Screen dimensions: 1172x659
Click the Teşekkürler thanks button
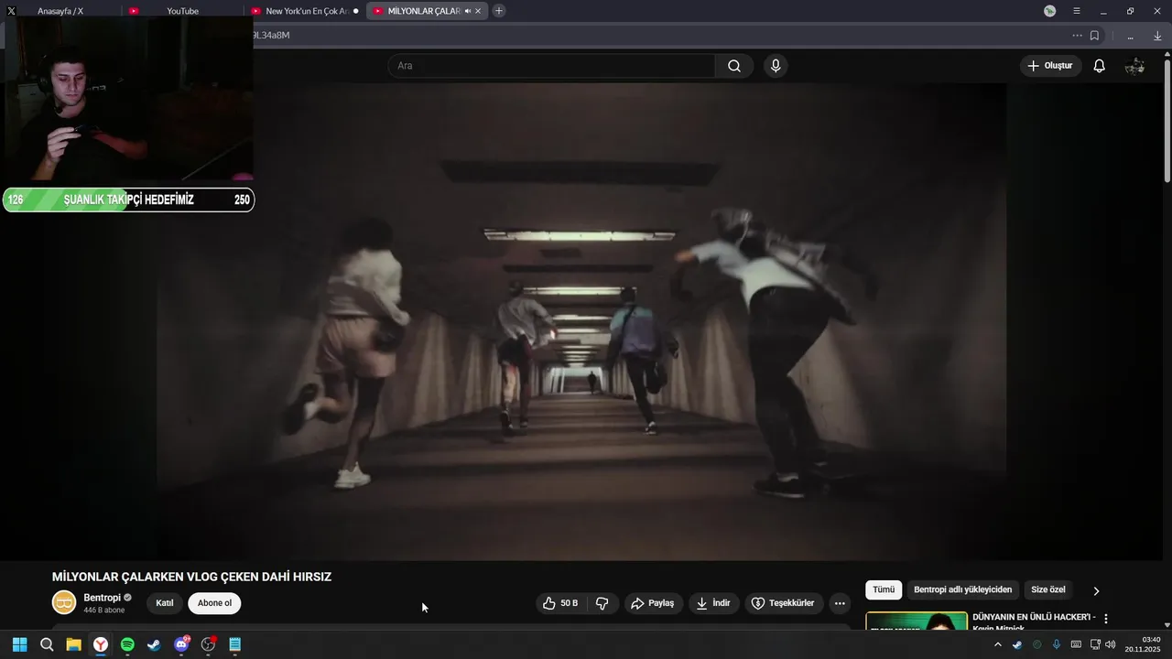[783, 603]
